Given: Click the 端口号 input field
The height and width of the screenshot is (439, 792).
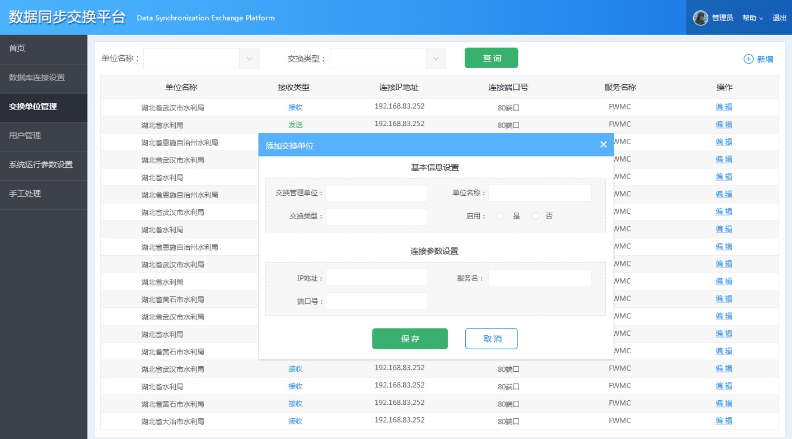Looking at the screenshot, I should pyautogui.click(x=376, y=301).
